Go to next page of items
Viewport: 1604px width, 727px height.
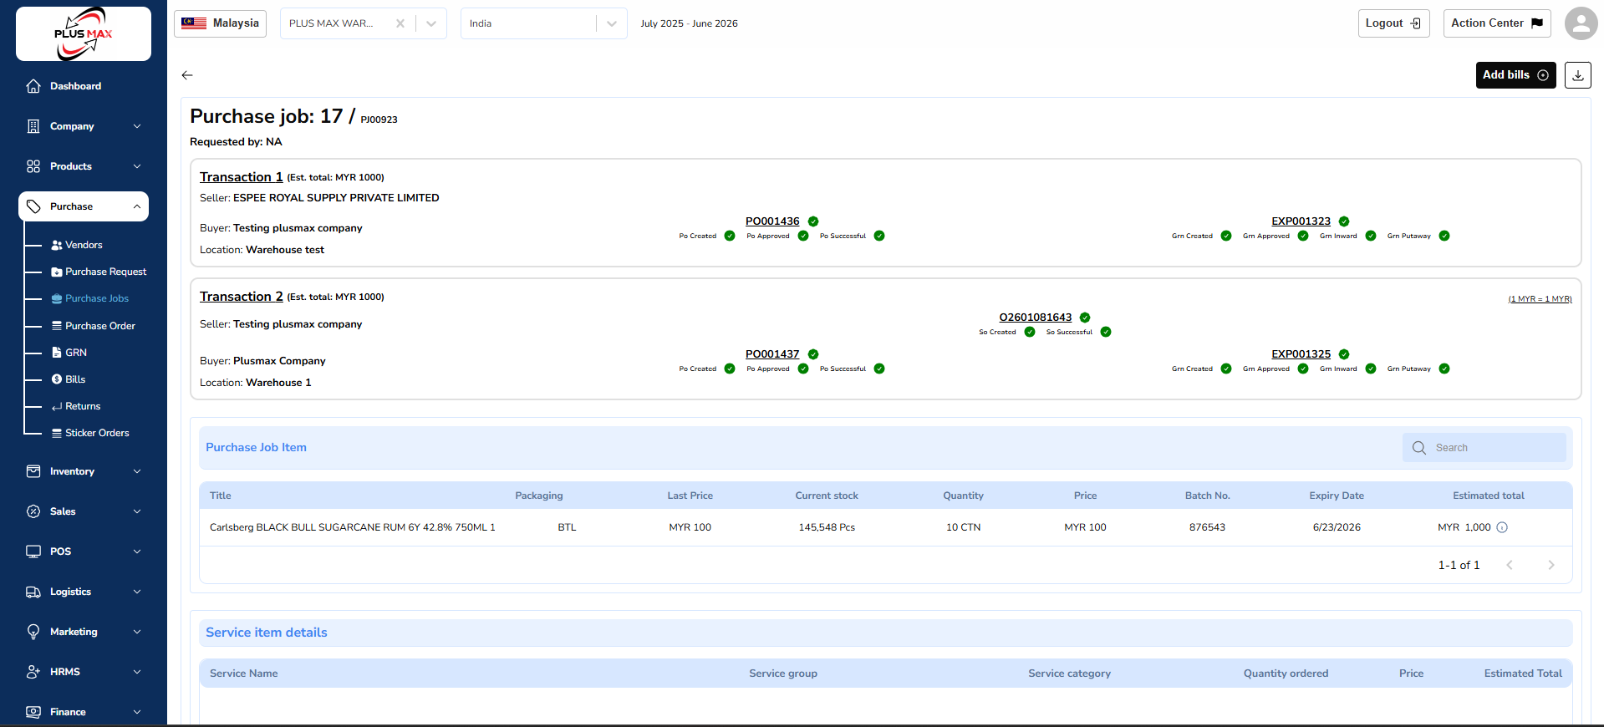(x=1551, y=565)
